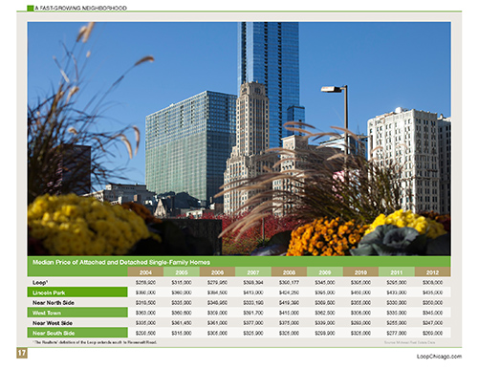This screenshot has height=369, width=478.
Task: Click the page number 17 box
Action: 22,353
